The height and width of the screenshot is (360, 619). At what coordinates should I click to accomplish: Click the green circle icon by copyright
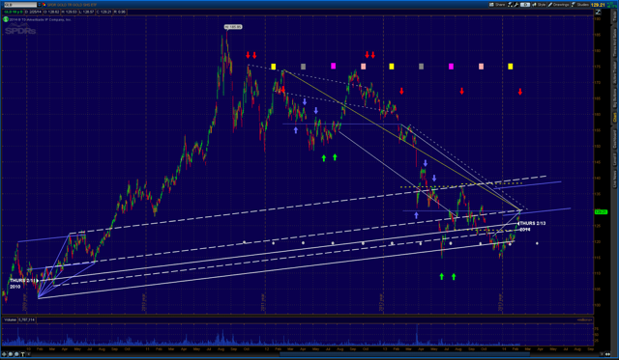tap(6, 19)
